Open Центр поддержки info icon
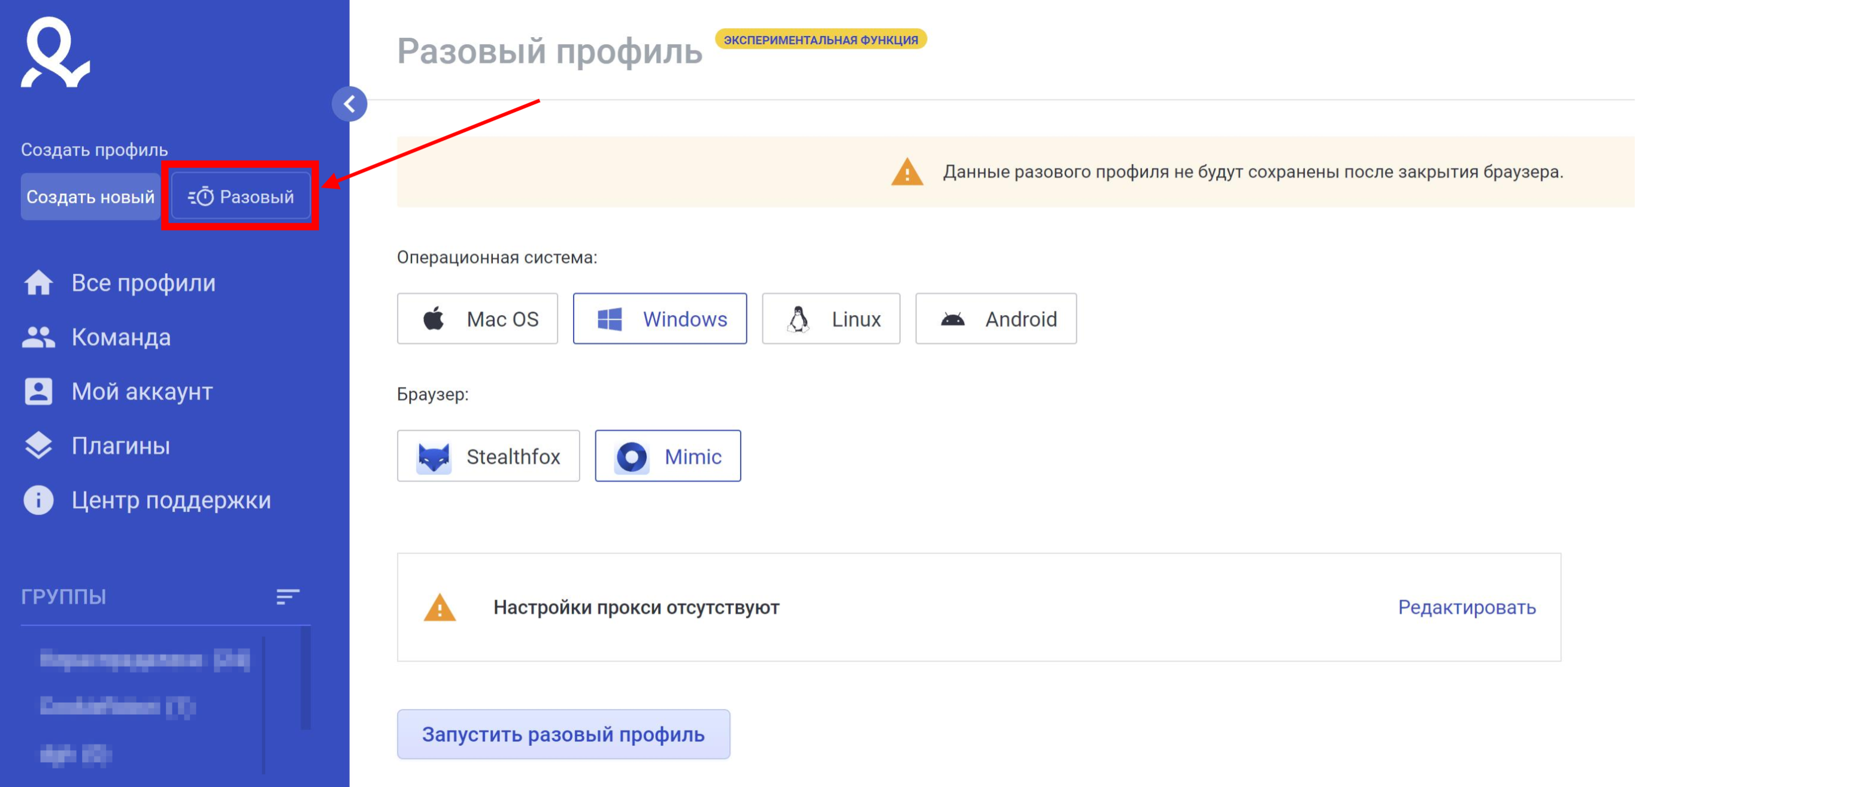 [x=38, y=501]
